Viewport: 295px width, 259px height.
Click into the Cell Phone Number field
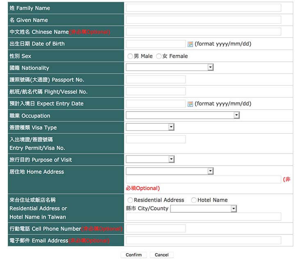click(x=156, y=228)
